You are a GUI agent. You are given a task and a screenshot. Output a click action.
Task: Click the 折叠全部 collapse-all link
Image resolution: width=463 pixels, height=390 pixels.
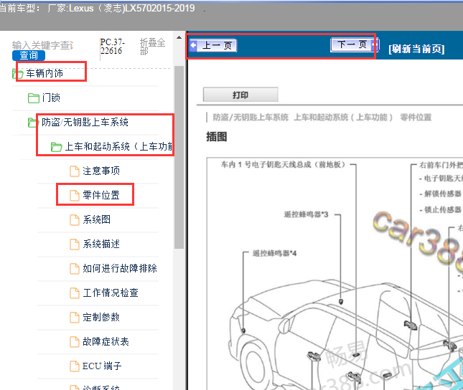click(x=152, y=47)
